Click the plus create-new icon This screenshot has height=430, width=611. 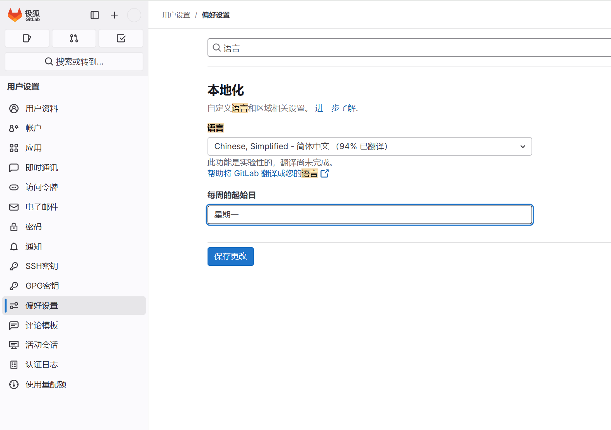(114, 15)
